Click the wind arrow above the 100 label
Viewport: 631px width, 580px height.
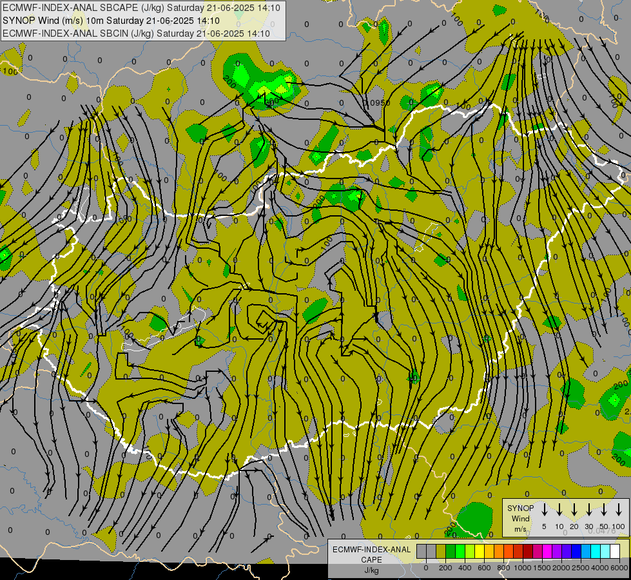pos(619,510)
